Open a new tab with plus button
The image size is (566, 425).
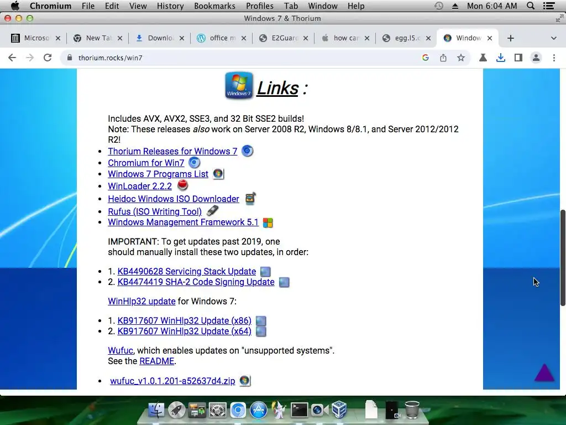coord(510,38)
